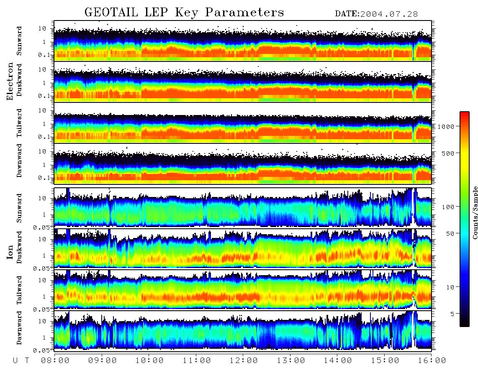This screenshot has width=478, height=368.
Task: Click the 5 colorbar tick label
Action: point(452,314)
